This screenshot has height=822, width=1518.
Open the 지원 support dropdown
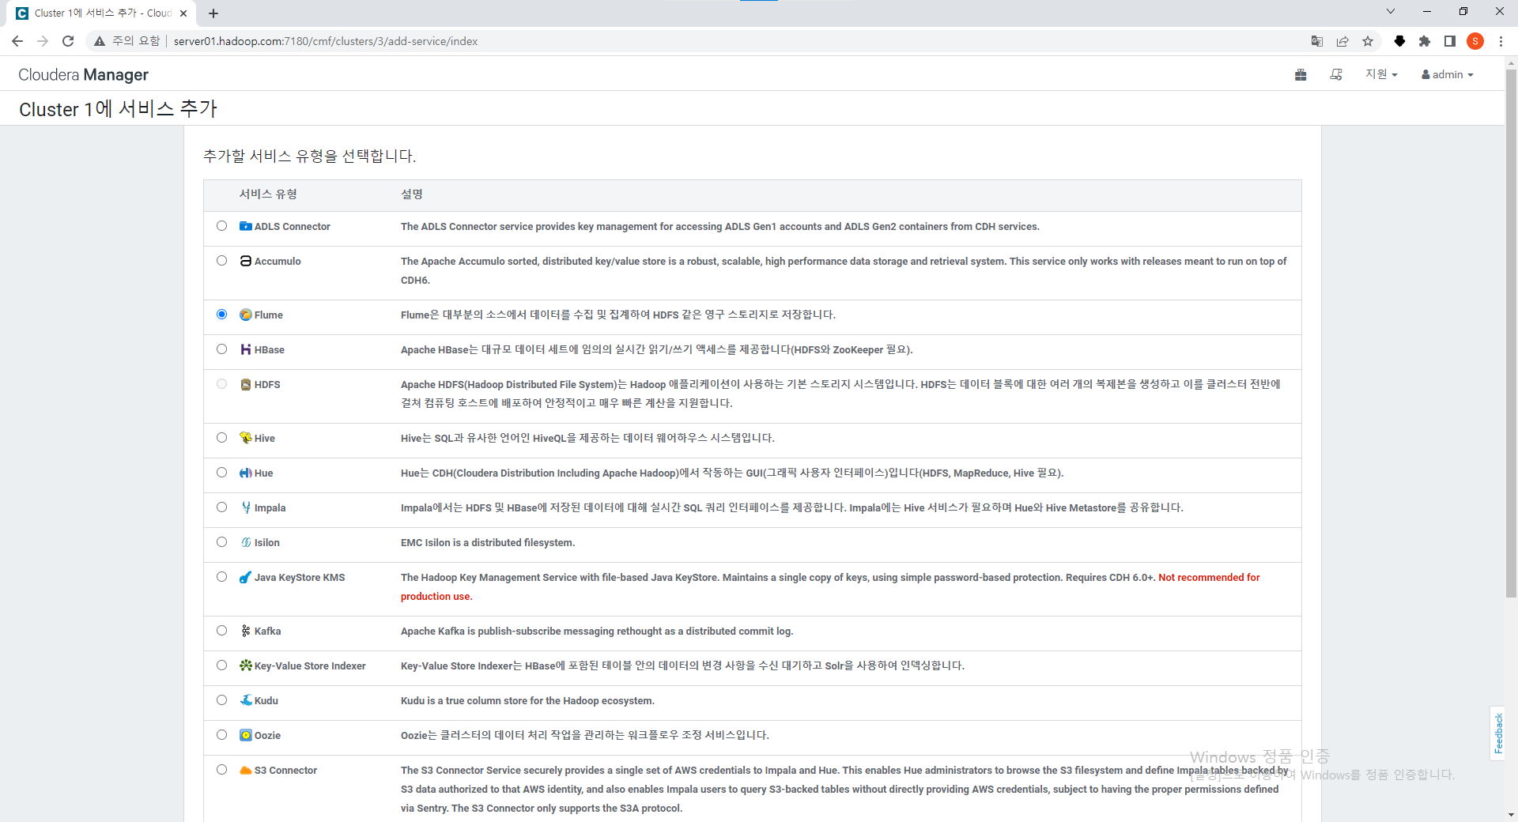pyautogui.click(x=1381, y=74)
